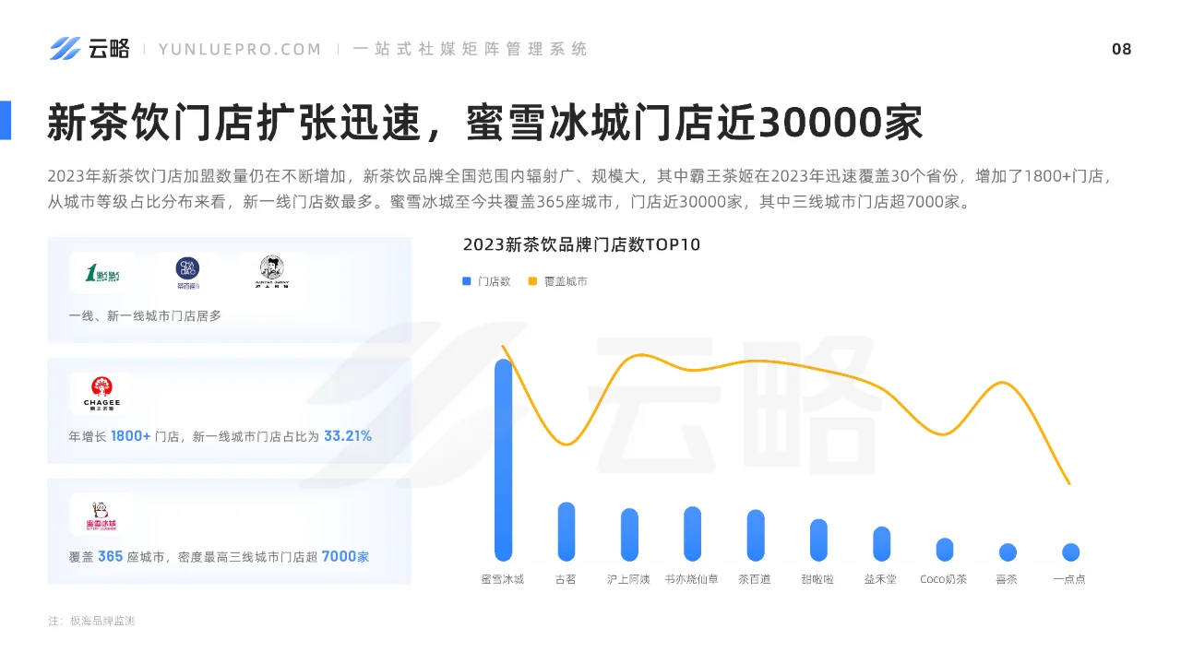Open YUNLUEPRO.COM link in header
This screenshot has width=1181, height=664.
240,49
